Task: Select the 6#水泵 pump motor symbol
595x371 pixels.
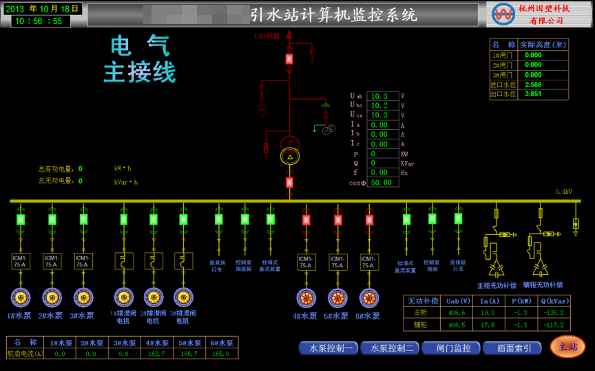Action: click(x=369, y=298)
